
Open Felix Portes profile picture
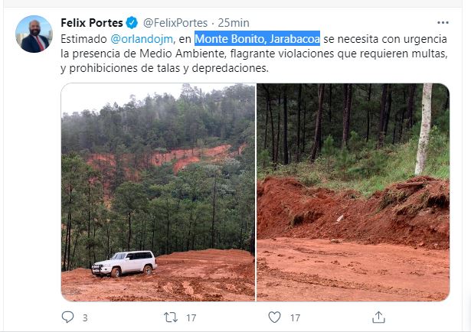click(x=34, y=34)
